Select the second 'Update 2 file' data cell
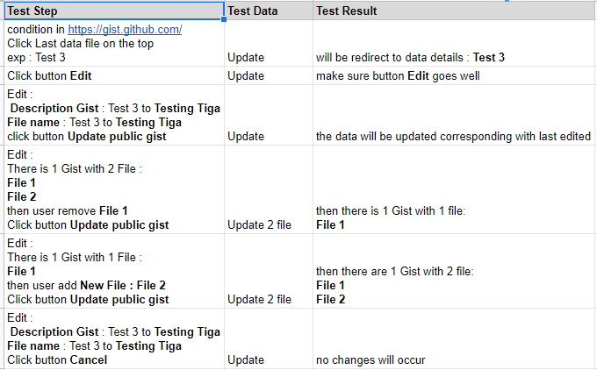 (x=269, y=271)
